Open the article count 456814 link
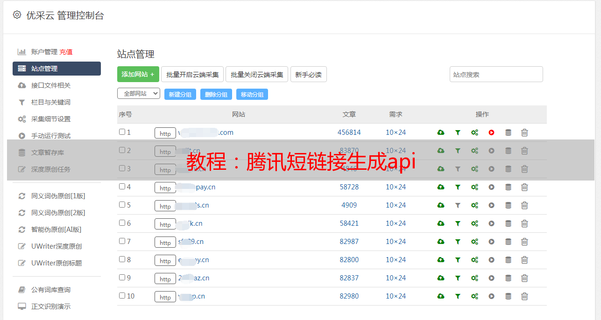Image resolution: width=601 pixels, height=320 pixels. [x=349, y=132]
